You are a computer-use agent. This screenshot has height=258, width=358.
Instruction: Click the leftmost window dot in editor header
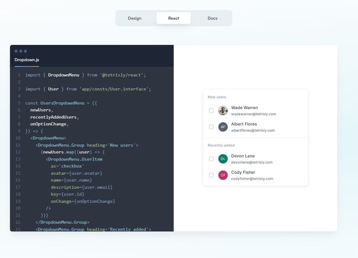click(16, 51)
